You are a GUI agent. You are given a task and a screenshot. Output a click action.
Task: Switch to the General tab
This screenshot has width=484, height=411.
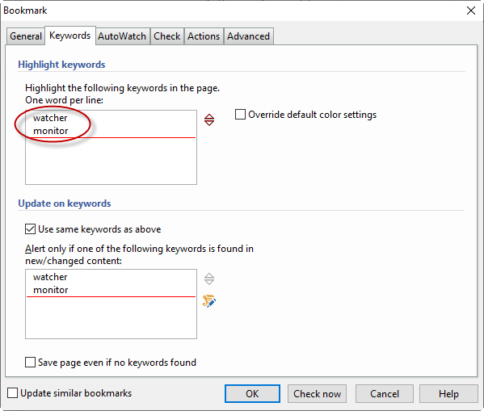point(26,36)
